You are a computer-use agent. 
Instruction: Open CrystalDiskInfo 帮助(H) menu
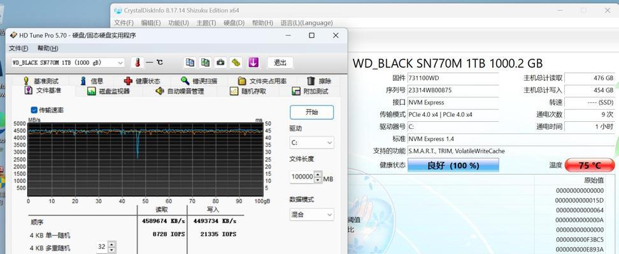coord(262,23)
